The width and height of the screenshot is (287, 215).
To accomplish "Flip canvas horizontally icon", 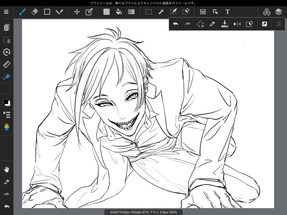I will click(237, 24).
